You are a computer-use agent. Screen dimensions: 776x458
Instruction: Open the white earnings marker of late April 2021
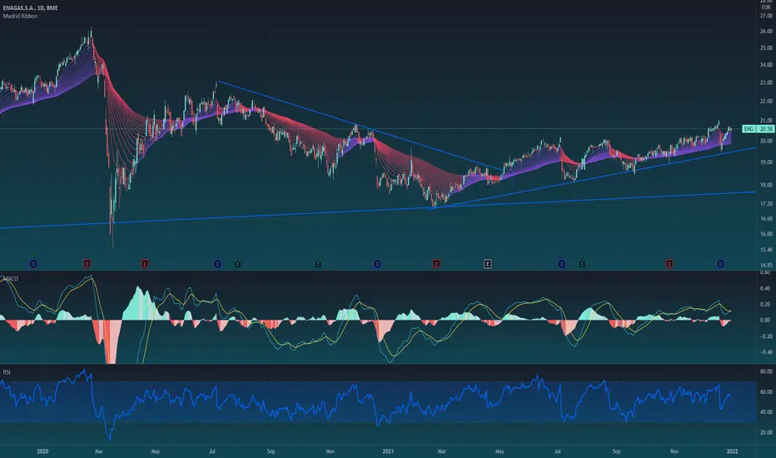487,264
